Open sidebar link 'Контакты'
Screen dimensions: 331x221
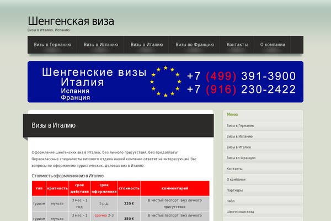(x=234, y=169)
